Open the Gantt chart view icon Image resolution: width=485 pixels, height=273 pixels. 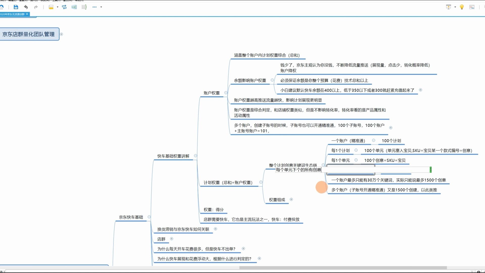click(472, 7)
